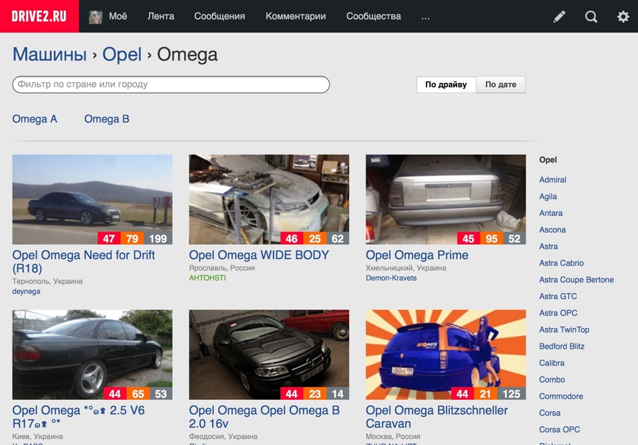Sort by По дате
The width and height of the screenshot is (638, 445).
coord(500,84)
